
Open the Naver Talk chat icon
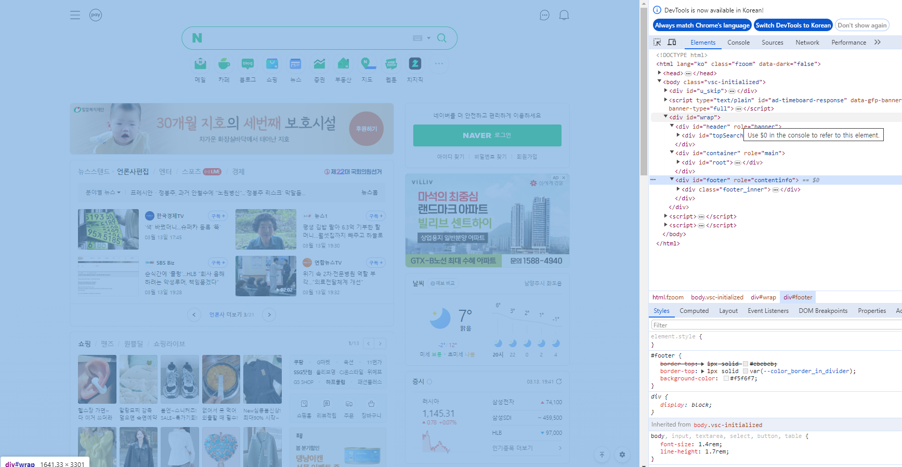544,15
